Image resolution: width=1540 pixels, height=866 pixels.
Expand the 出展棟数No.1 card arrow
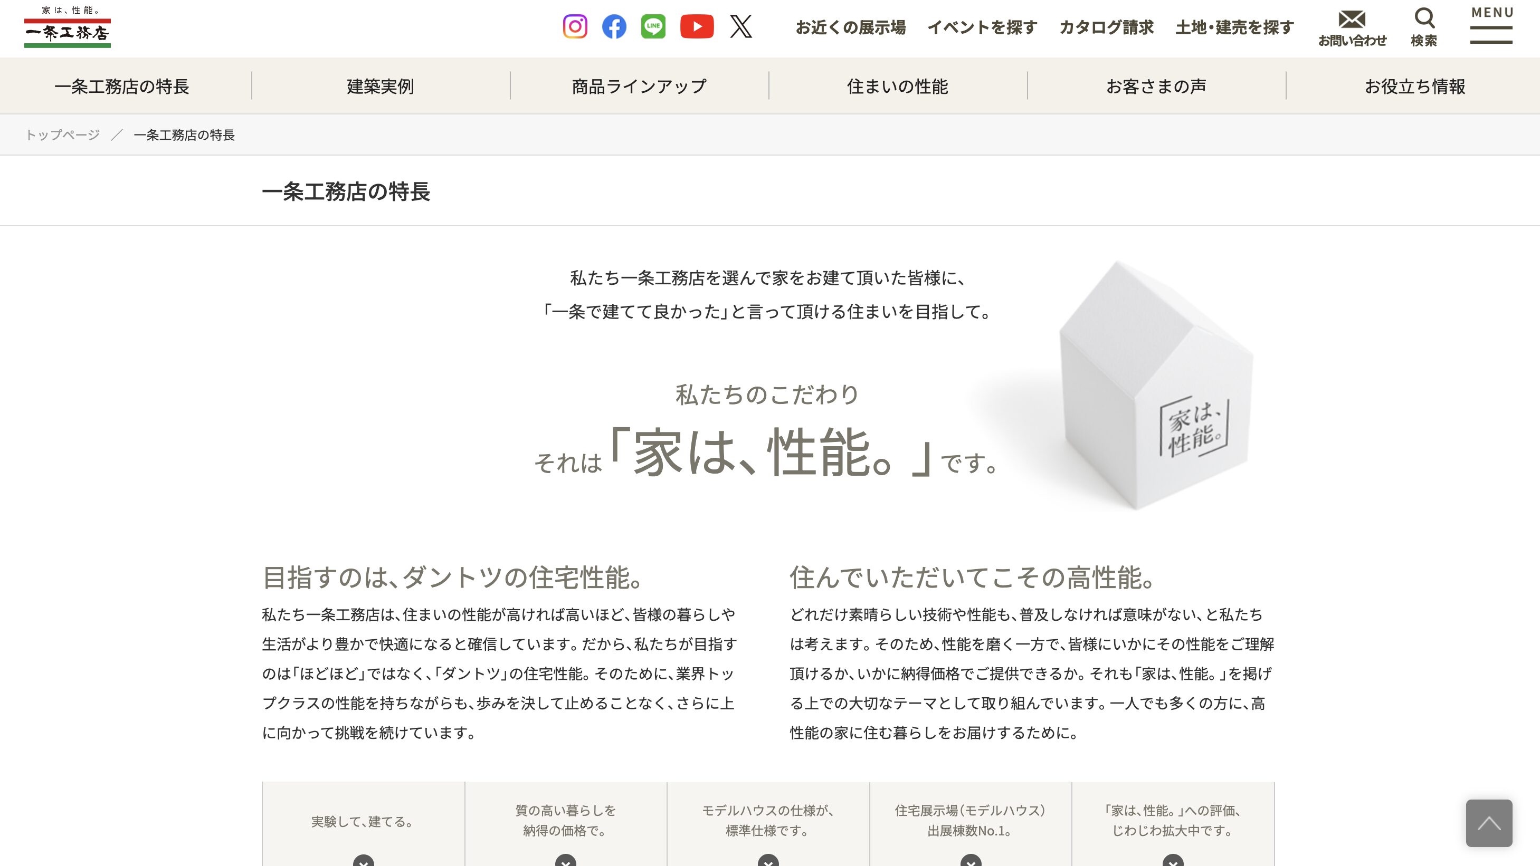point(970,861)
